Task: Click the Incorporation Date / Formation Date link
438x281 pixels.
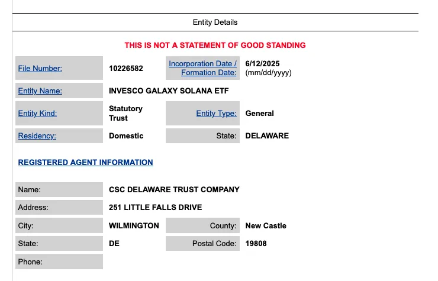Action: pos(202,68)
